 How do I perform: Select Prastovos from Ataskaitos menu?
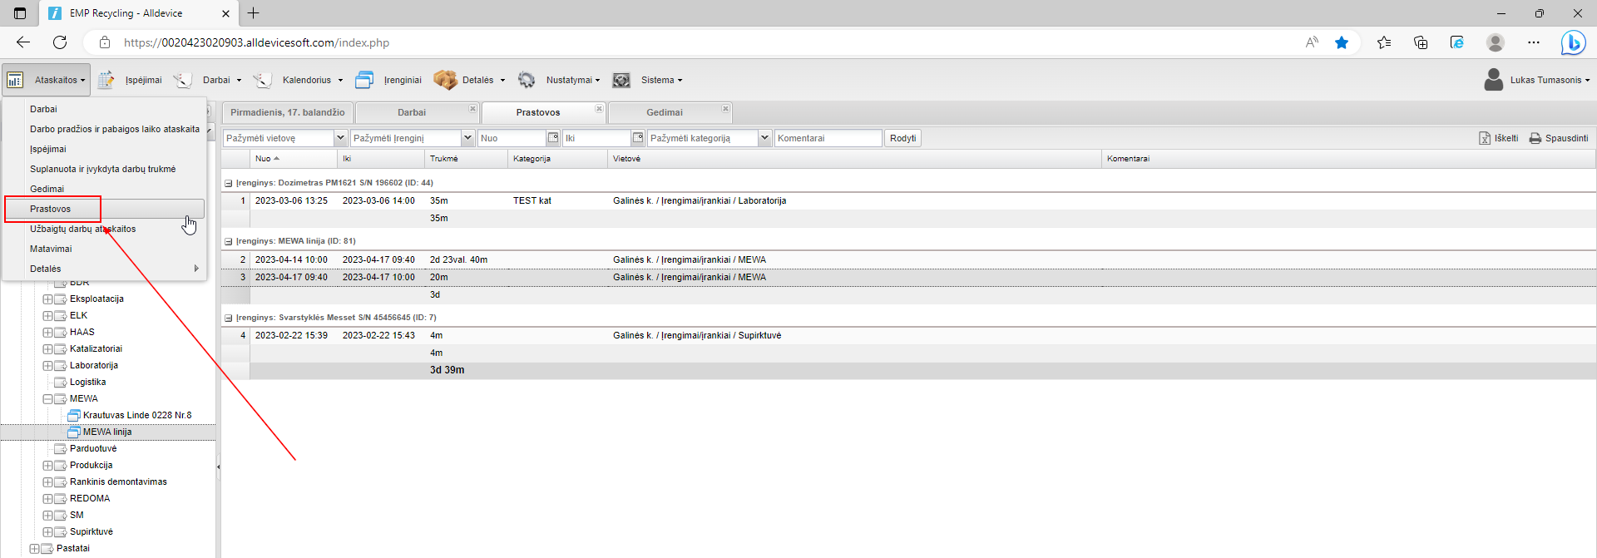tap(104, 209)
